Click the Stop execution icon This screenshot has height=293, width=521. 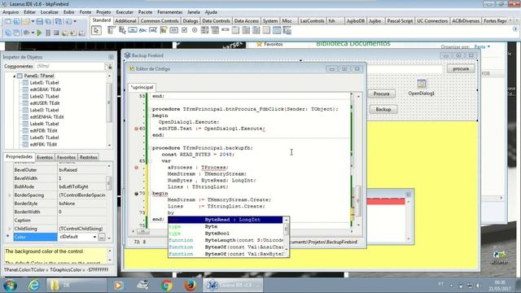click(x=56, y=33)
